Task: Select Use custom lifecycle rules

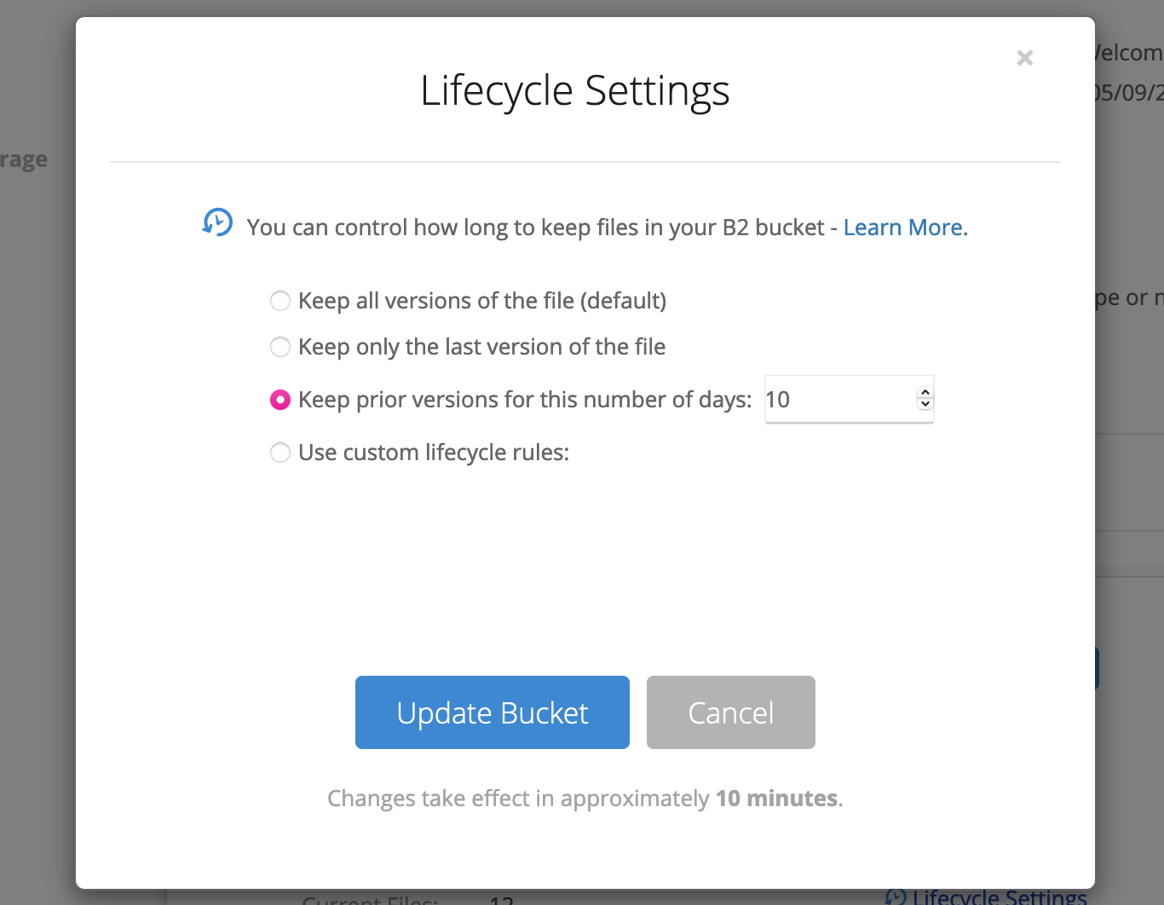Action: point(280,452)
